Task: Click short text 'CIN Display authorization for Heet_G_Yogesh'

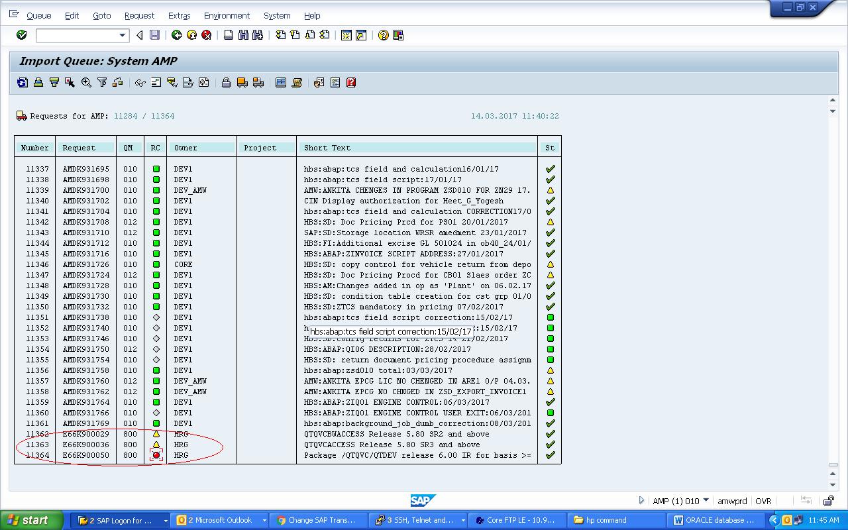Action: (x=403, y=201)
